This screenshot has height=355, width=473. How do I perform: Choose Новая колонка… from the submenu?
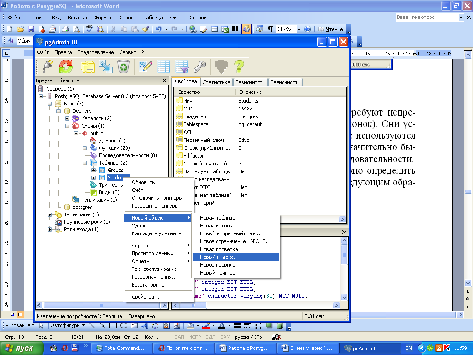(x=236, y=226)
